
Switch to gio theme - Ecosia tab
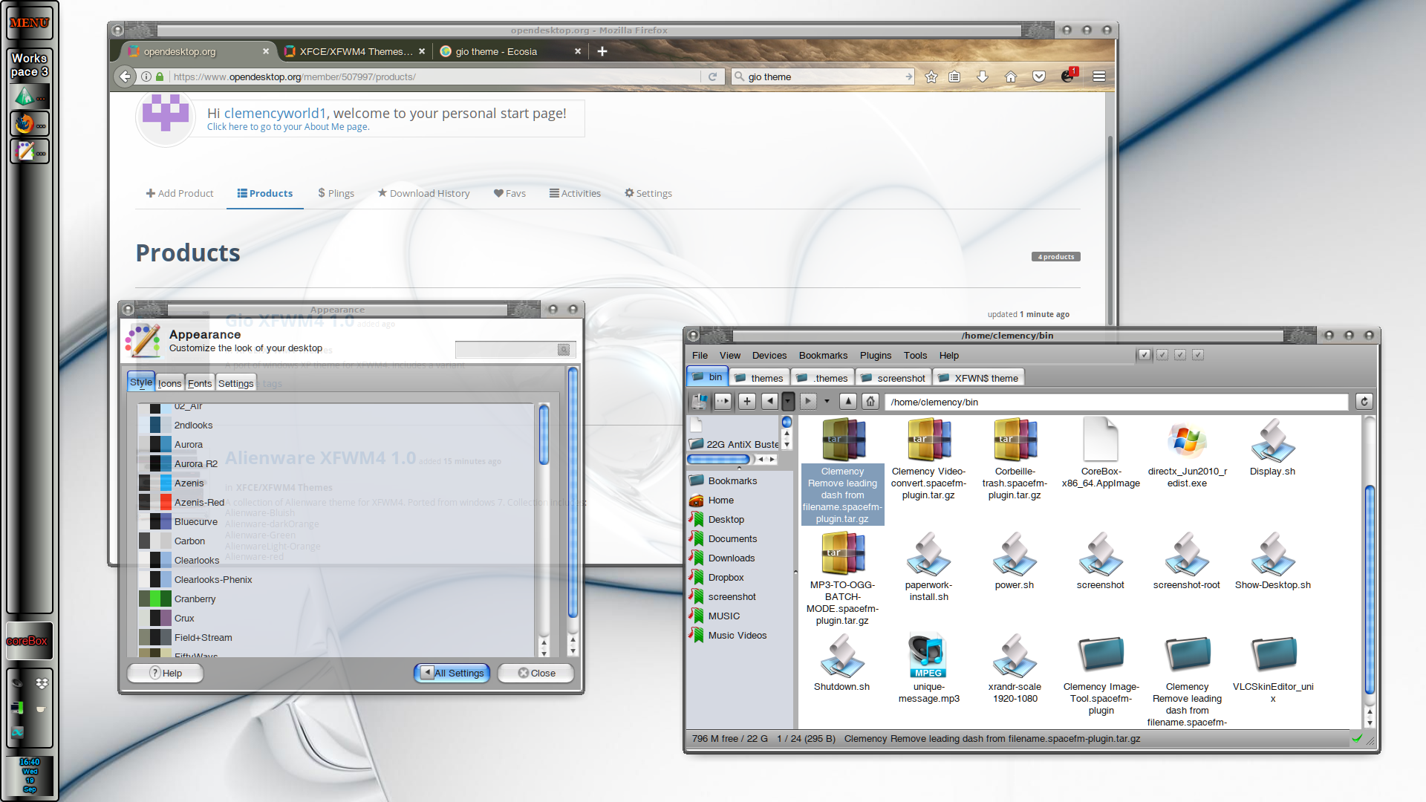click(x=511, y=51)
